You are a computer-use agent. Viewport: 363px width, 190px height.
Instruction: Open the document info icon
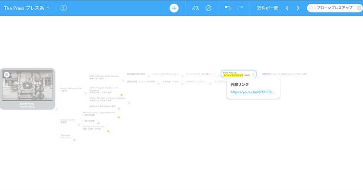pos(64,8)
